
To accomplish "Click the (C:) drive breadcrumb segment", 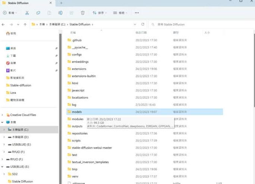I will (57, 24).
